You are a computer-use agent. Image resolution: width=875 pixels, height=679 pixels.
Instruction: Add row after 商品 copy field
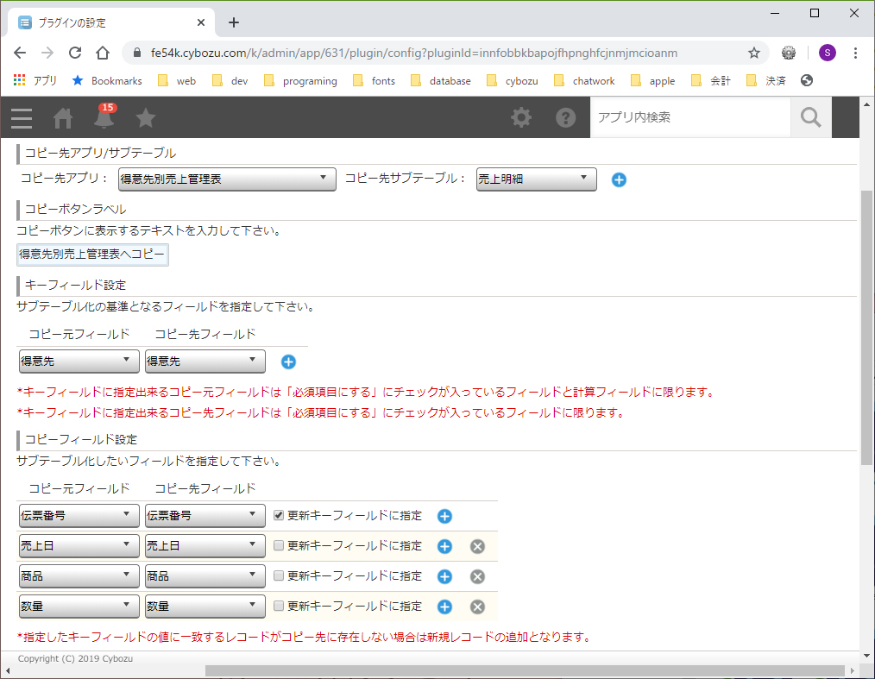click(444, 576)
